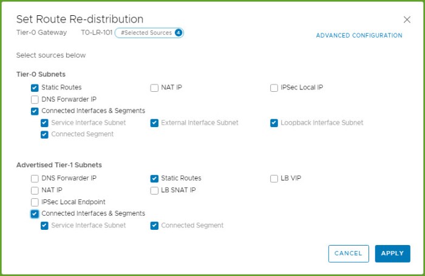Screen dimensions: 425x276
Task: Enable Tier-0 NAT IP checkbox
Action: pyautogui.click(x=154, y=88)
